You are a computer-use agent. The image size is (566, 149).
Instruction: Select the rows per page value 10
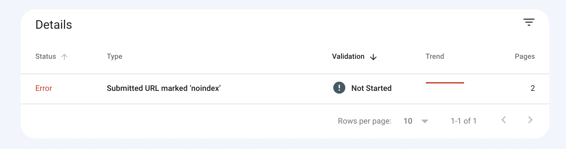pos(408,121)
